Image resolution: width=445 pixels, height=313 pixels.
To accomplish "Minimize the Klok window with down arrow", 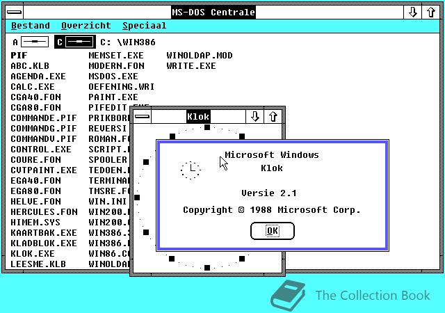I will pos(254,116).
